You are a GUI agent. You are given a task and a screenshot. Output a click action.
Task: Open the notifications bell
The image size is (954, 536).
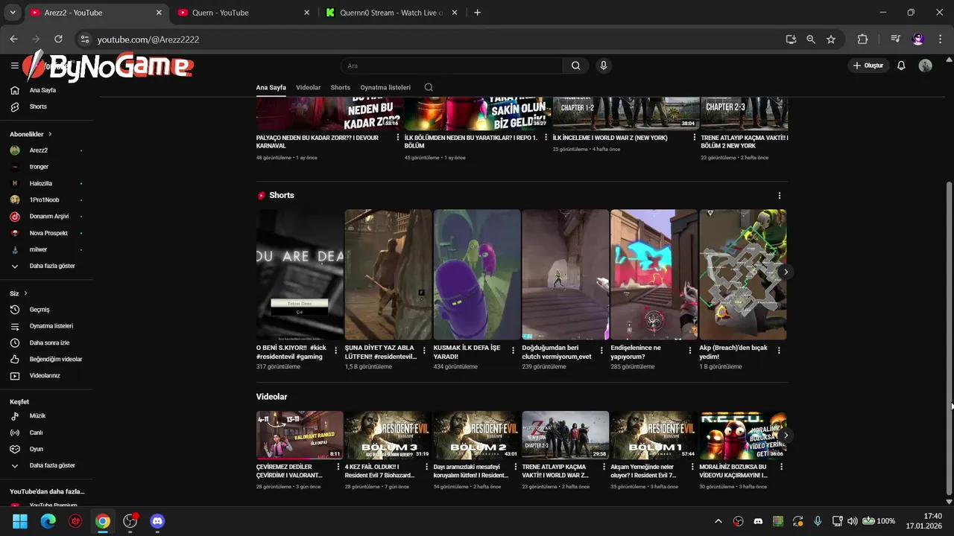(901, 66)
